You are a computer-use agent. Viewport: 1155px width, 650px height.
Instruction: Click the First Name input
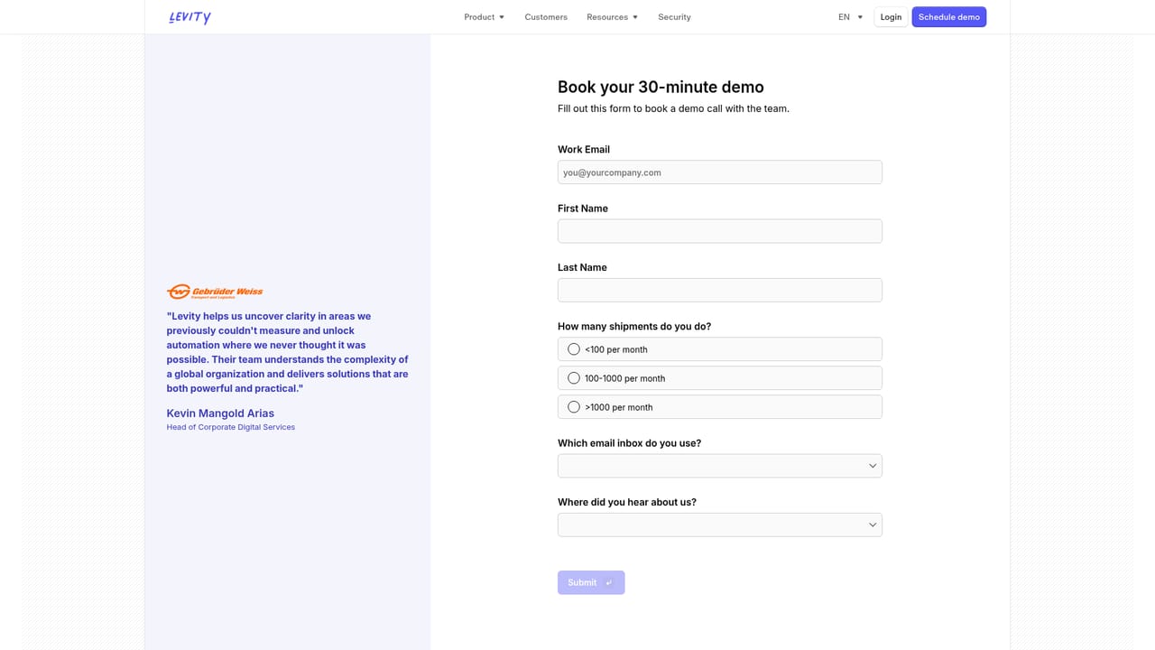pyautogui.click(x=720, y=231)
